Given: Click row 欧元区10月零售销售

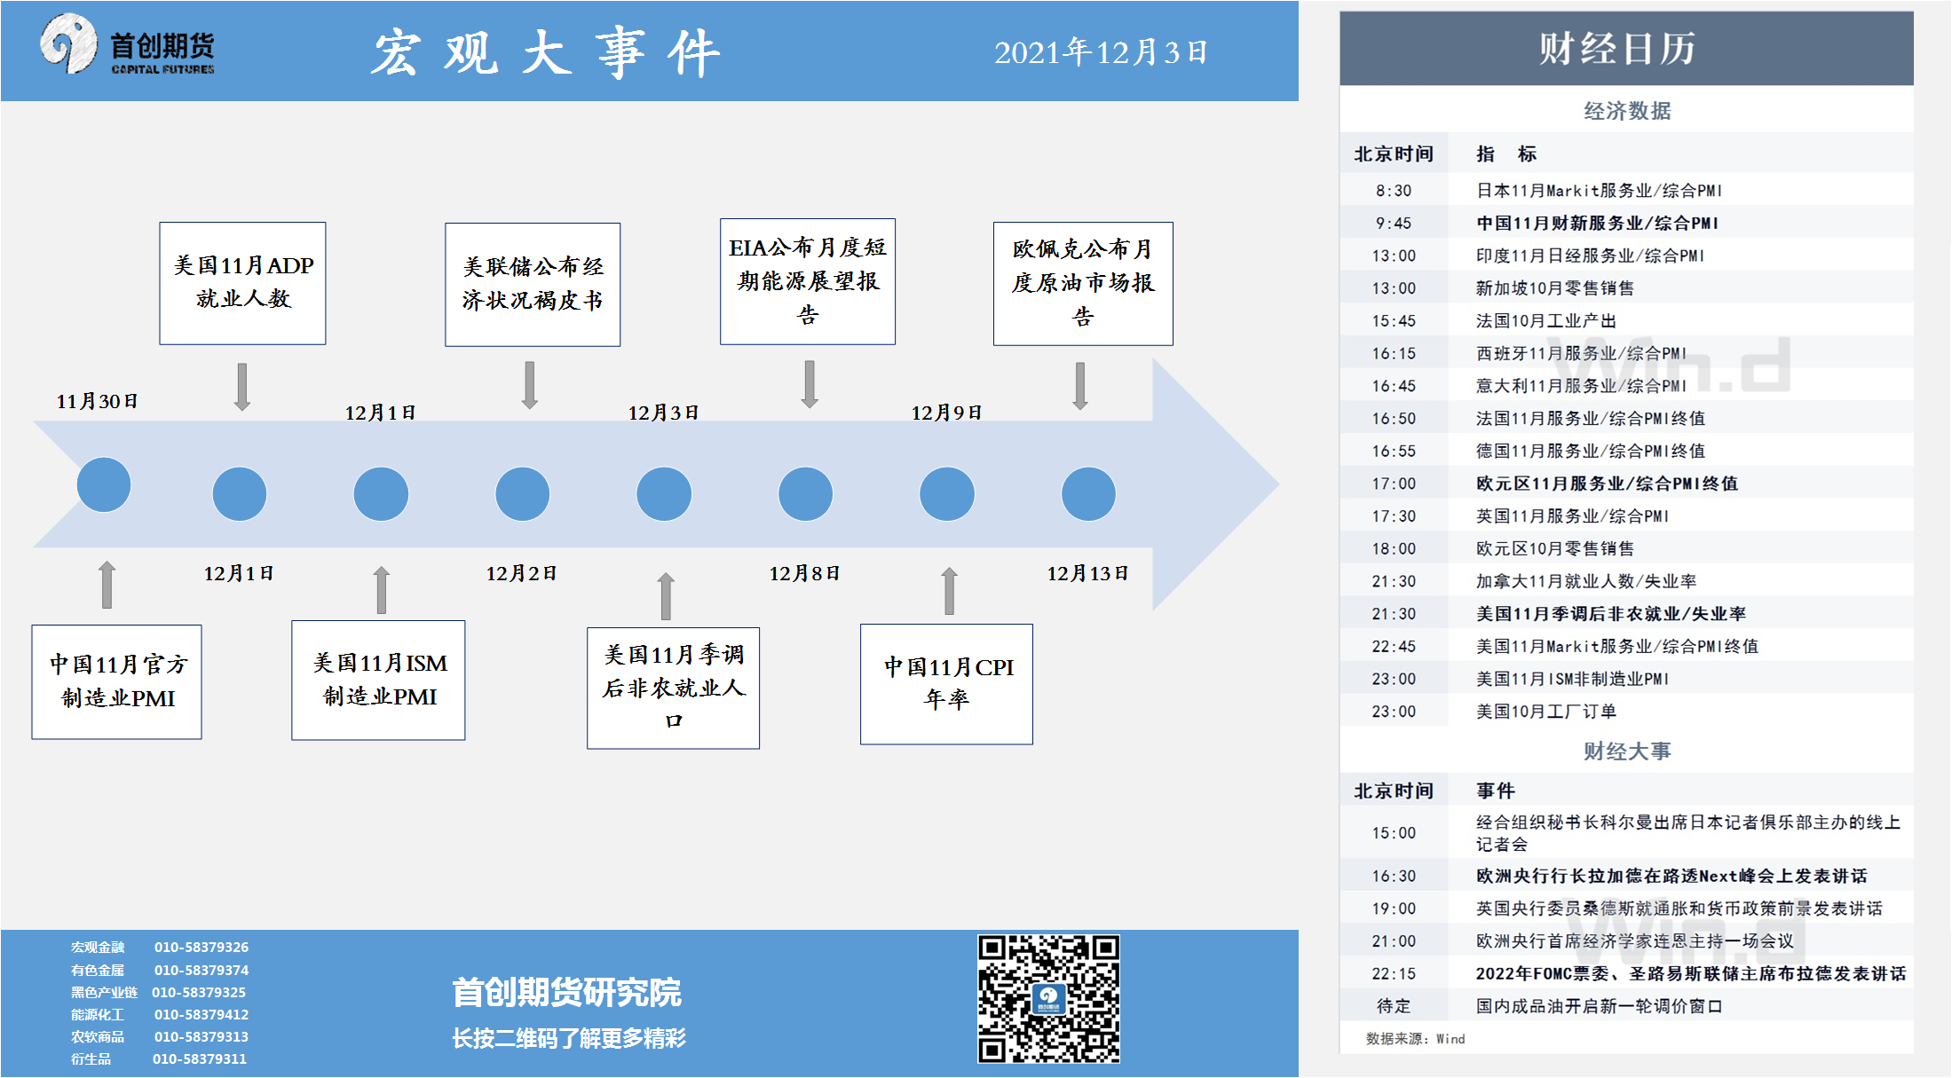Looking at the screenshot, I should coord(1626,548).
